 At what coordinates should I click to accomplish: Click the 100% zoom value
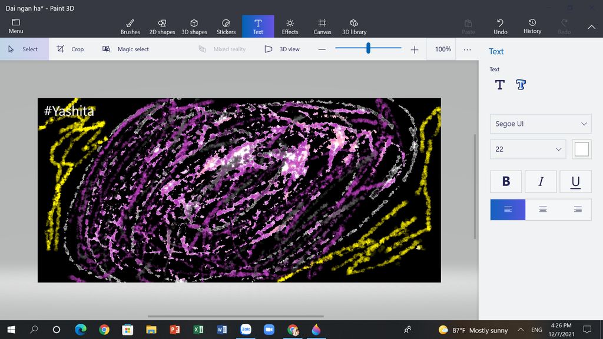coord(443,49)
